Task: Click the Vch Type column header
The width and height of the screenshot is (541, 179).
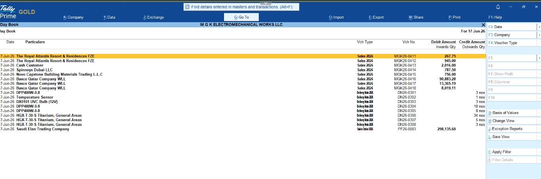Action: 365,42
